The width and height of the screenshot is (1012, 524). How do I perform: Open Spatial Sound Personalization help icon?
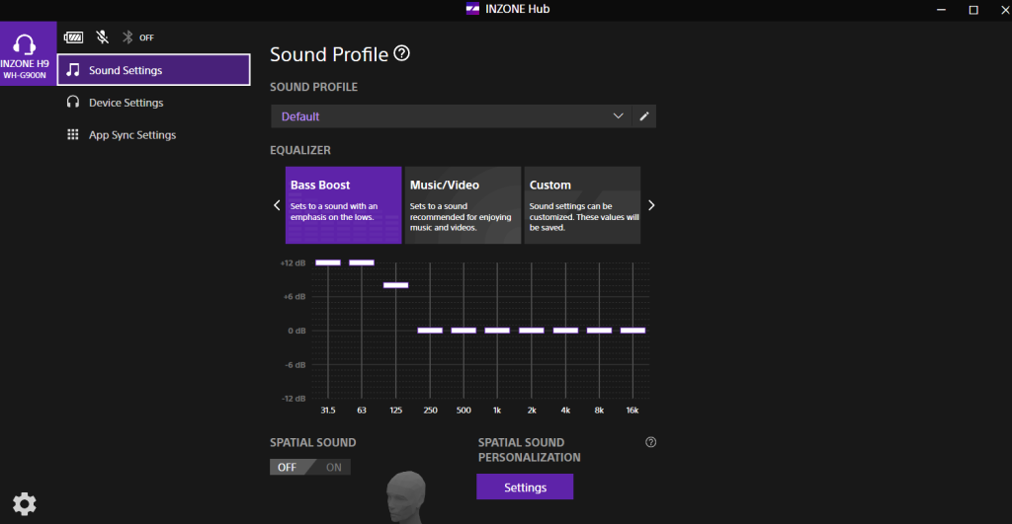pyautogui.click(x=650, y=443)
